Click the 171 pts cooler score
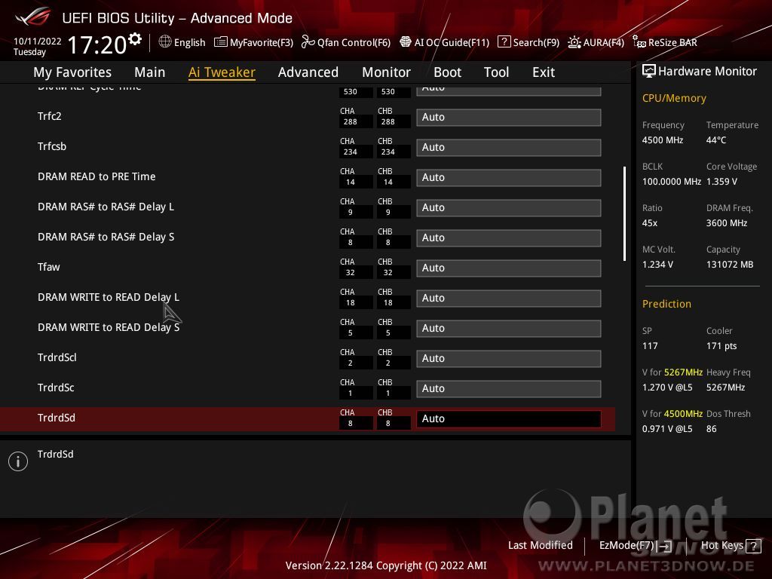772x579 pixels. [x=721, y=345]
